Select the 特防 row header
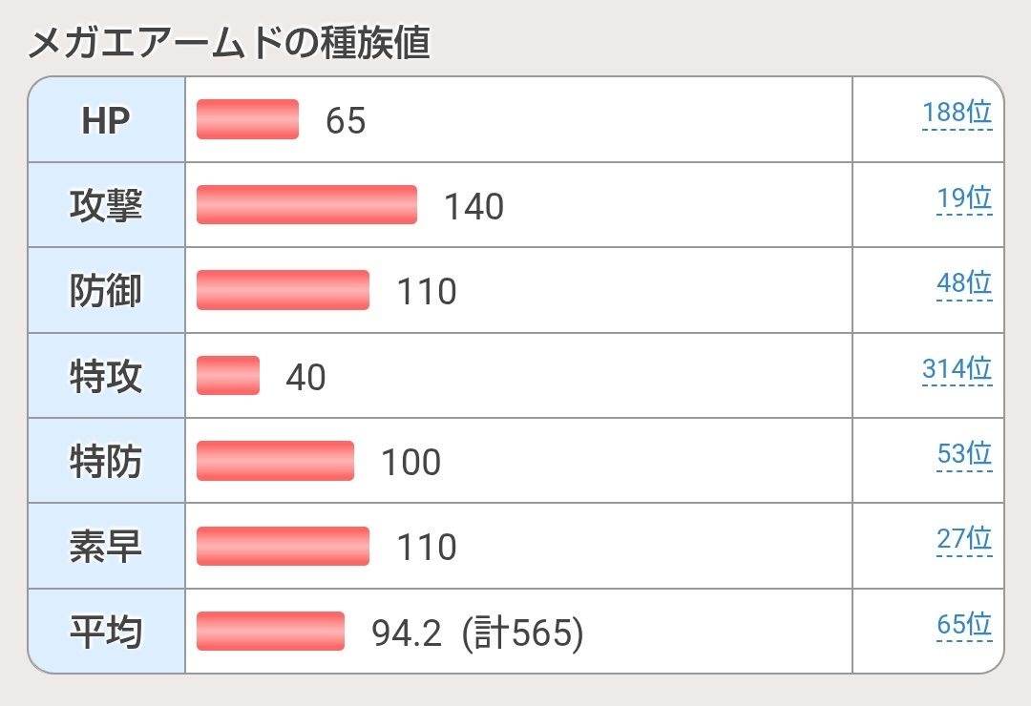The height and width of the screenshot is (706, 1031). click(106, 462)
